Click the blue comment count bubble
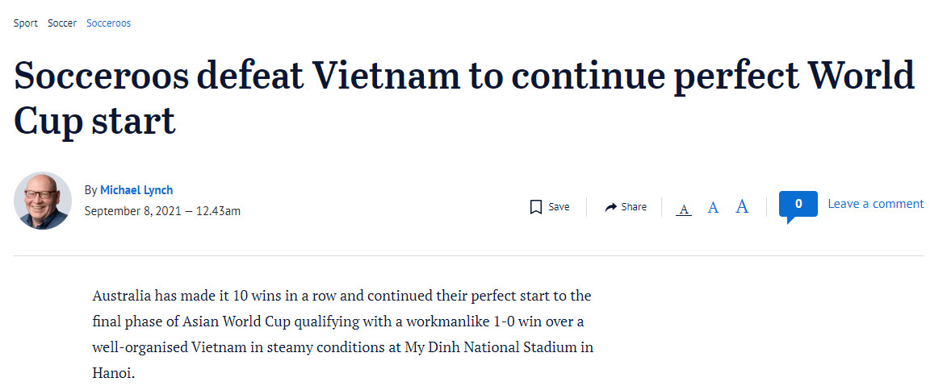The height and width of the screenshot is (390, 947). click(x=798, y=205)
